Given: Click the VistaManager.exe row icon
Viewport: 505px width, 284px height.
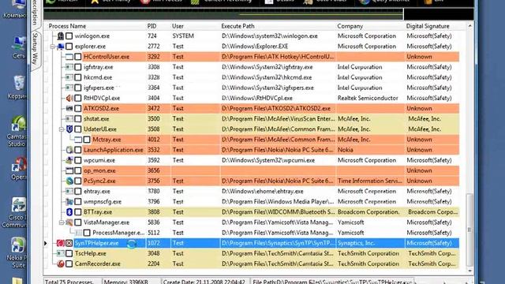Looking at the screenshot, I should coord(69,222).
